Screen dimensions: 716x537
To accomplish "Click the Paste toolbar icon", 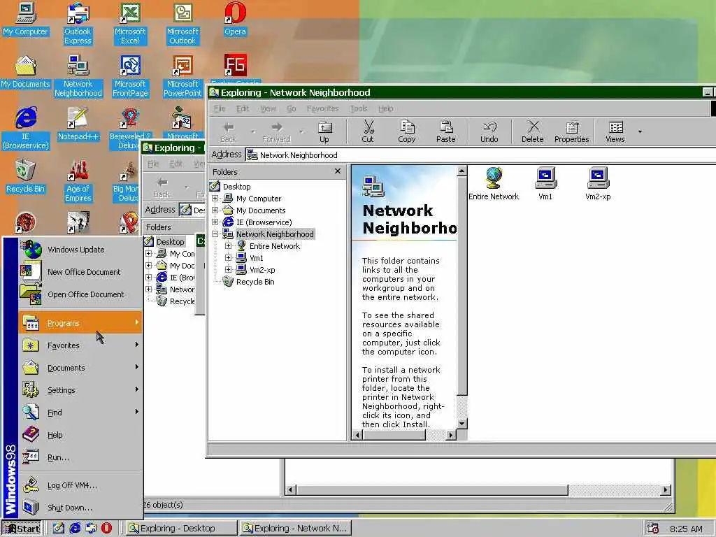I will coord(445,131).
